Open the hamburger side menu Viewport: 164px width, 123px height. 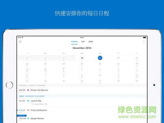click(x=20, y=42)
